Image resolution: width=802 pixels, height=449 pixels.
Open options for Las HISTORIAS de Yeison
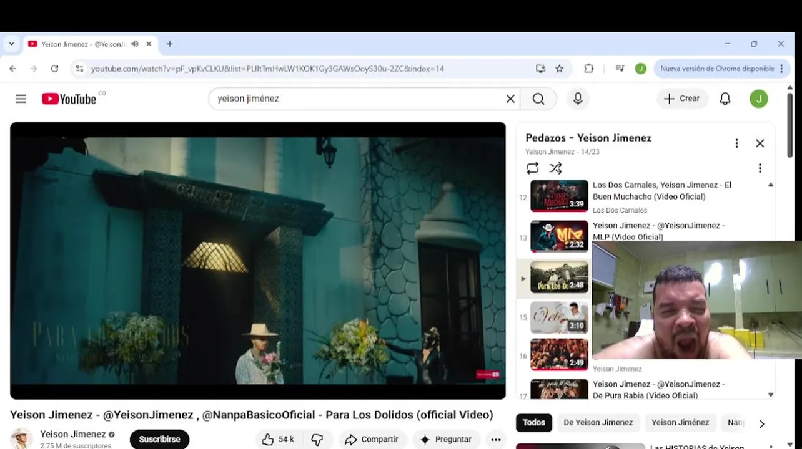pos(771,447)
